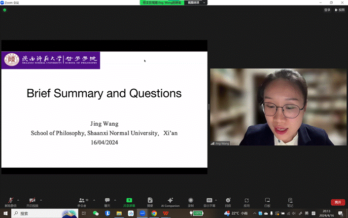The width and height of the screenshot is (348, 218).
Task: Open the meeting Summary tool
Action: pos(150,201)
